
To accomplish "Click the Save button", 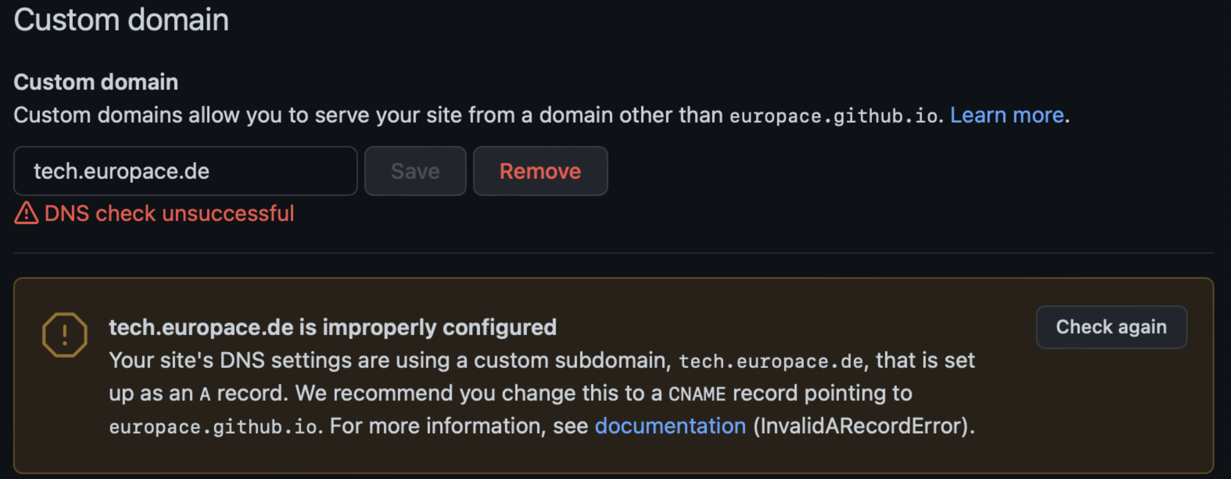I will click(x=415, y=171).
